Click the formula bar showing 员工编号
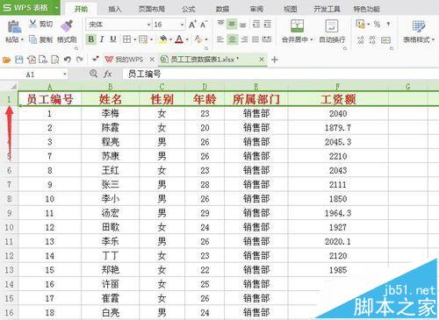The image size is (439, 320). (x=280, y=74)
